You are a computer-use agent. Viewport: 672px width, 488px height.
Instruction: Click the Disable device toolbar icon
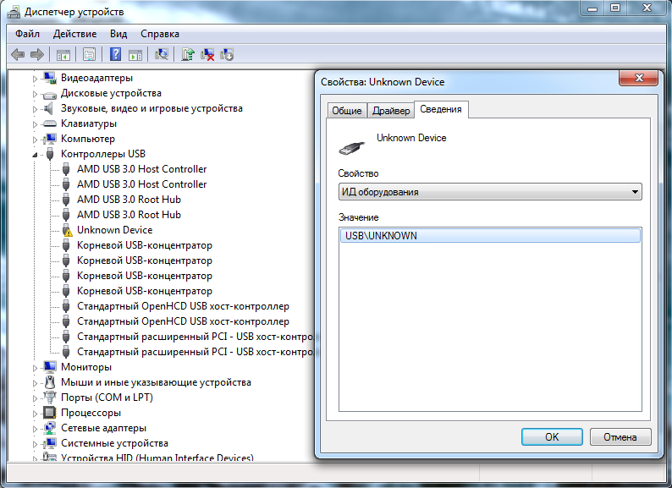click(227, 54)
